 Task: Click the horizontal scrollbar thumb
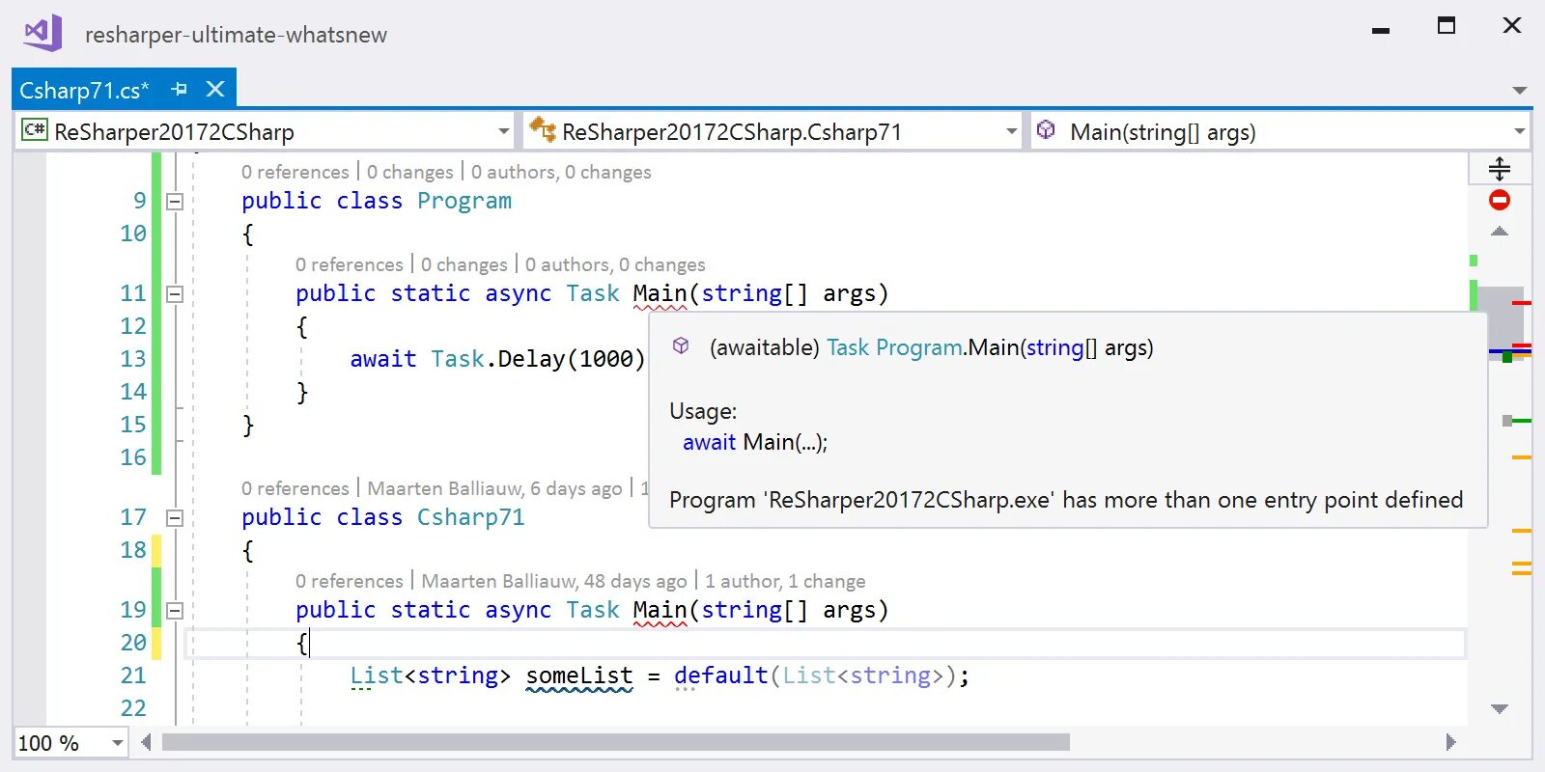[616, 742]
